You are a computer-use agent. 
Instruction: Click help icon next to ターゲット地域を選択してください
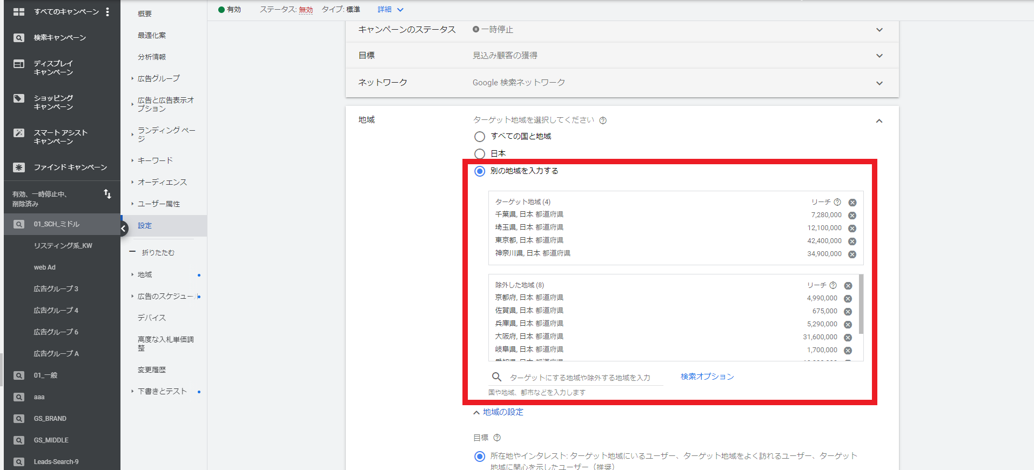pyautogui.click(x=603, y=120)
